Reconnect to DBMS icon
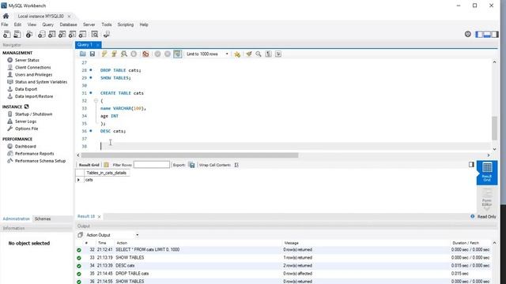 pyautogui.click(x=107, y=34)
